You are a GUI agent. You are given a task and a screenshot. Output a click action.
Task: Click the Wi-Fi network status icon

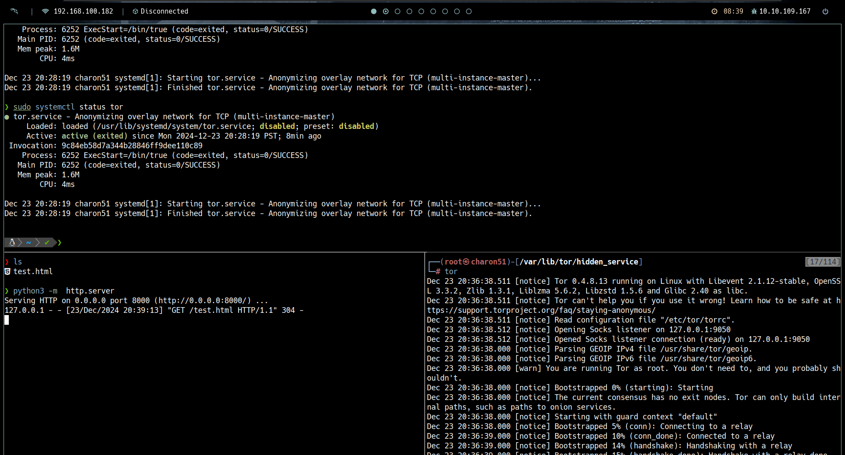point(45,11)
